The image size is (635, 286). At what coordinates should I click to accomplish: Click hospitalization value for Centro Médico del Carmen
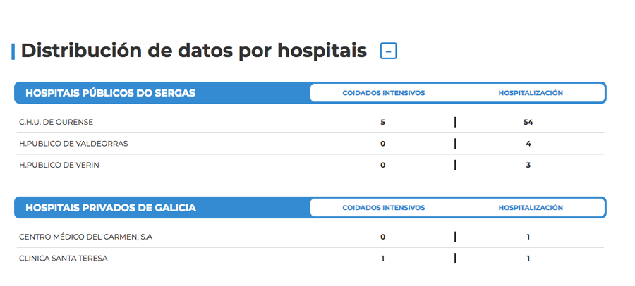click(528, 237)
